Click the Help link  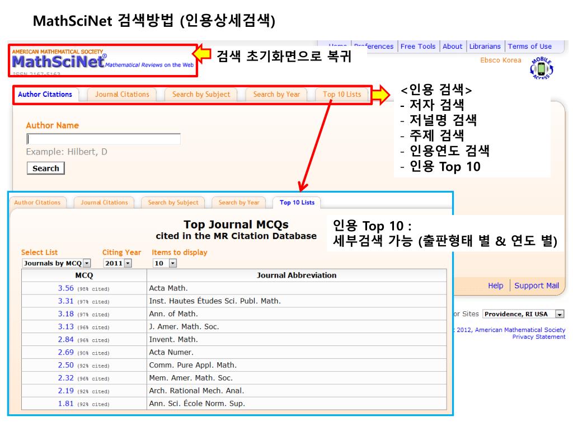click(496, 286)
